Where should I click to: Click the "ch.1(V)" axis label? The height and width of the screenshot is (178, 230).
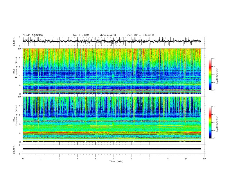[14, 41]
